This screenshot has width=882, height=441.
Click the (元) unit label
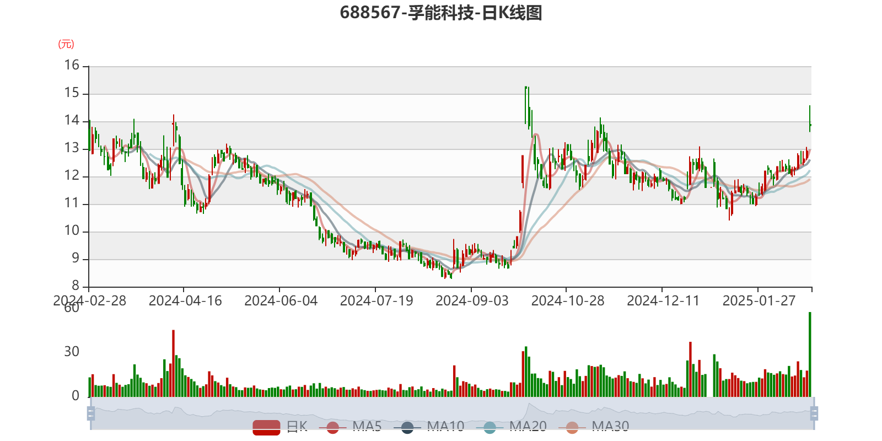point(66,44)
